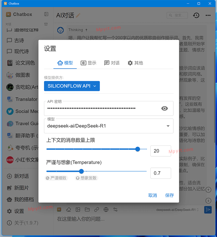Screen dimensions: 217x237
Task: Click the chat scrollbar on the right edge
Action: [215, 97]
